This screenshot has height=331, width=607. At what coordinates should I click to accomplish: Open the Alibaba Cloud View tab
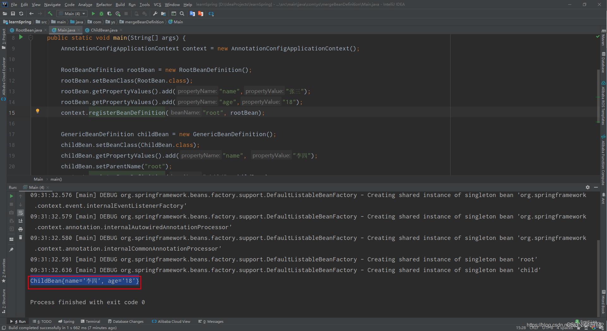171,322
